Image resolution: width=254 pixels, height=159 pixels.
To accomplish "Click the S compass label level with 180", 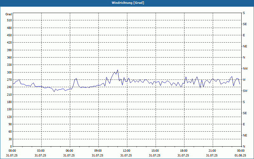I will (x=244, y=102).
